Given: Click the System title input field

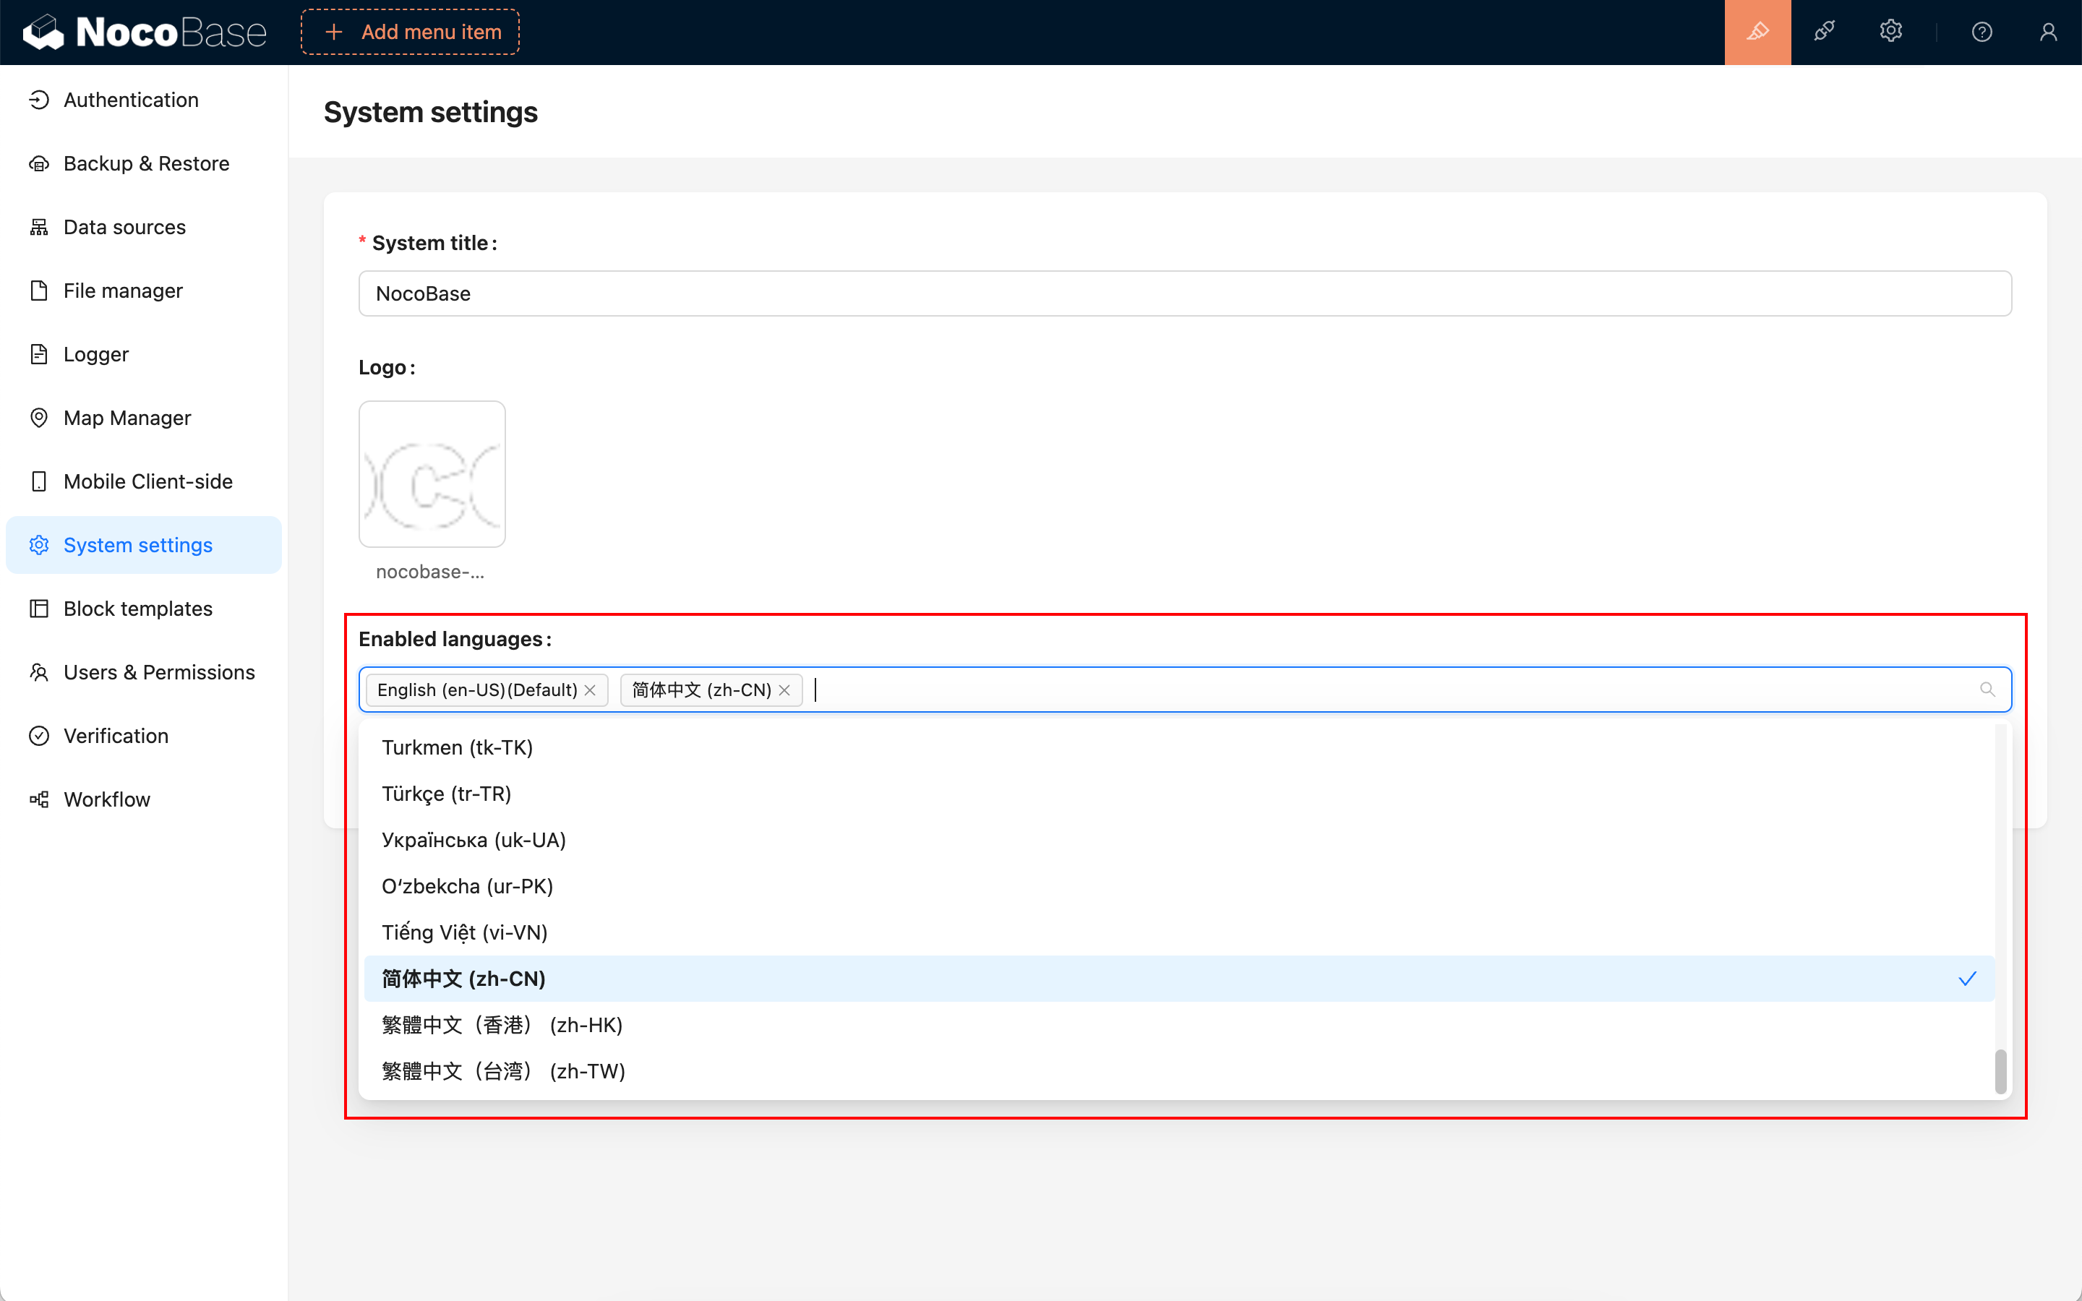Looking at the screenshot, I should tap(1184, 293).
